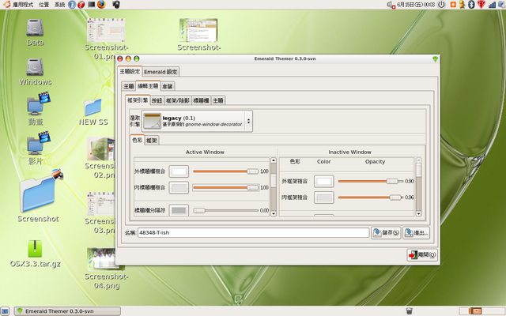Click the display tray icon at far right
The width and height of the screenshot is (506, 316).
pos(502,5)
